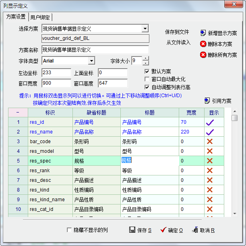Screen dimensions: 246x246
Task: Enable 窗口自动最大化 checkbox
Action: coord(147,79)
